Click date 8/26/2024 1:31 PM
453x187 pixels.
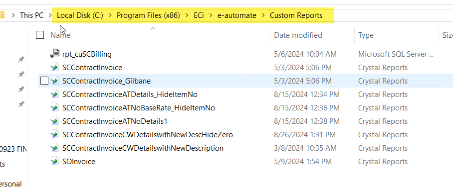[305, 135]
